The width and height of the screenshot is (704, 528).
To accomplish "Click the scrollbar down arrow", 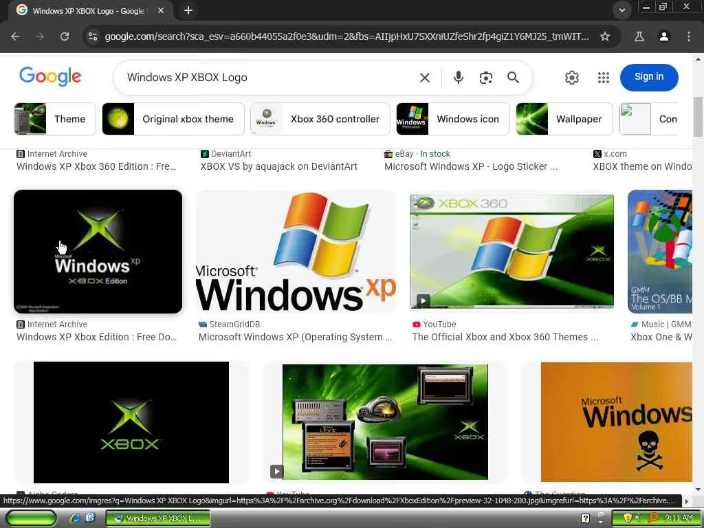I will [698, 489].
